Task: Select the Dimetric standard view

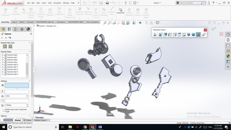Action: pyautogui.click(x=198, y=35)
